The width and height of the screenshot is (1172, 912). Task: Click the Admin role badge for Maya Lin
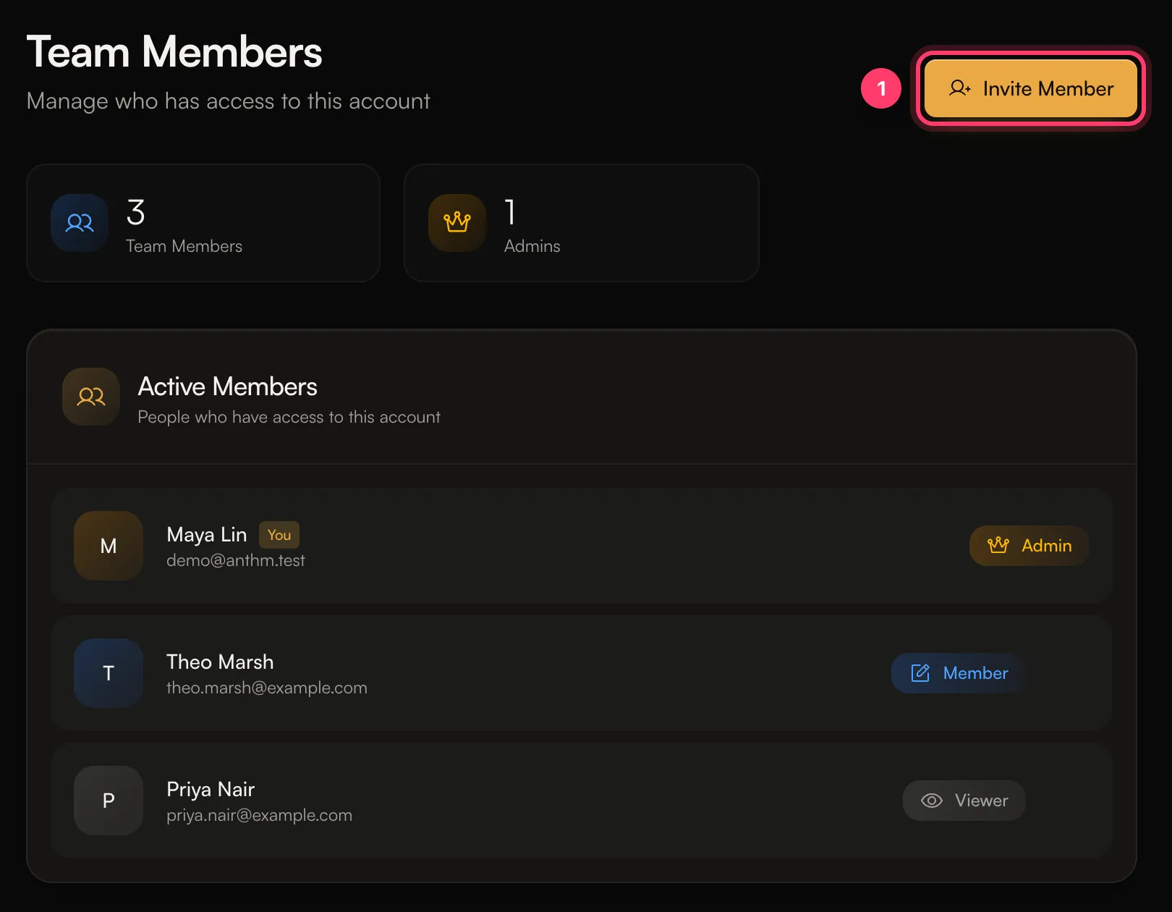(x=1029, y=546)
